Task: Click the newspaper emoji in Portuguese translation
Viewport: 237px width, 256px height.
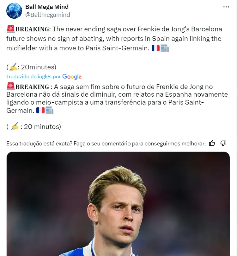Action: tap(49, 111)
